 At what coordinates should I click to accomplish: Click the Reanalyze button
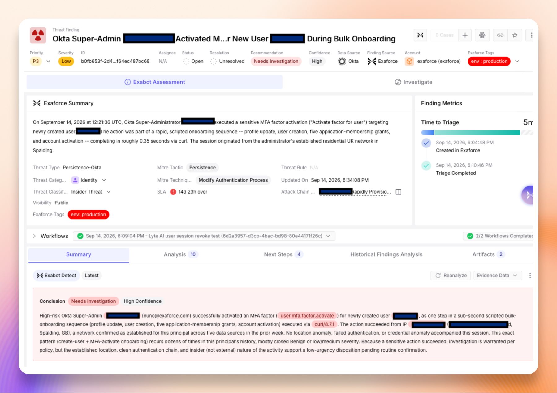click(x=451, y=276)
